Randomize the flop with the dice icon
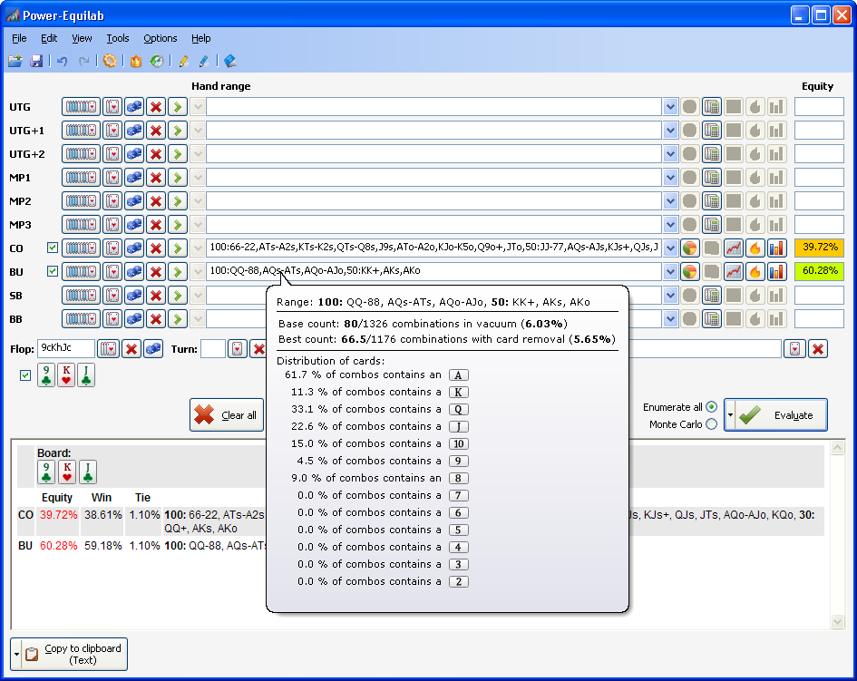Viewport: 857px width, 681px height. pos(153,349)
